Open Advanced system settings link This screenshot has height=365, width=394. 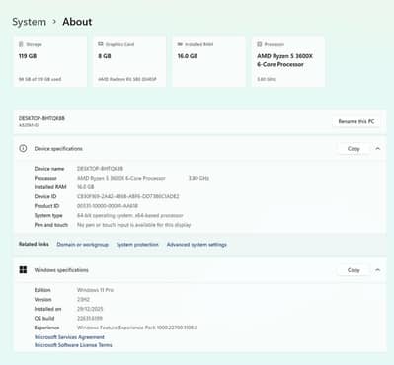197,245
